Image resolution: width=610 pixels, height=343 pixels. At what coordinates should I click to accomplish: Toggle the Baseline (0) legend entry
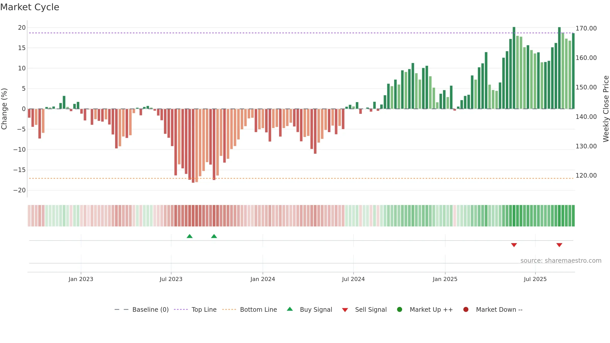point(142,309)
